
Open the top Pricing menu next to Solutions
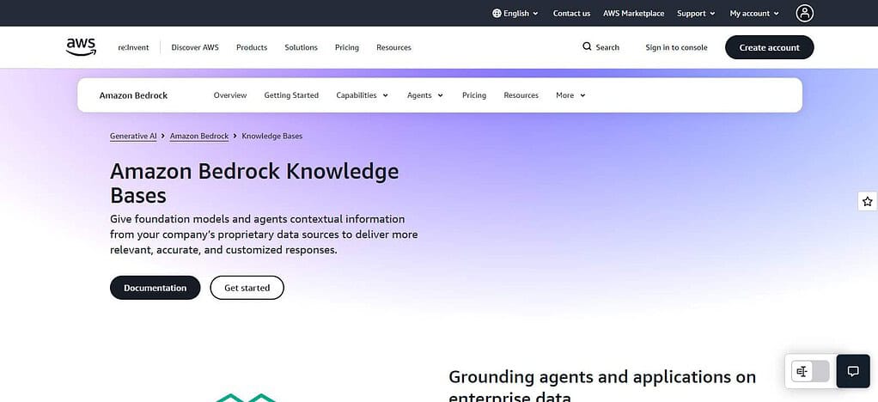pyautogui.click(x=346, y=47)
